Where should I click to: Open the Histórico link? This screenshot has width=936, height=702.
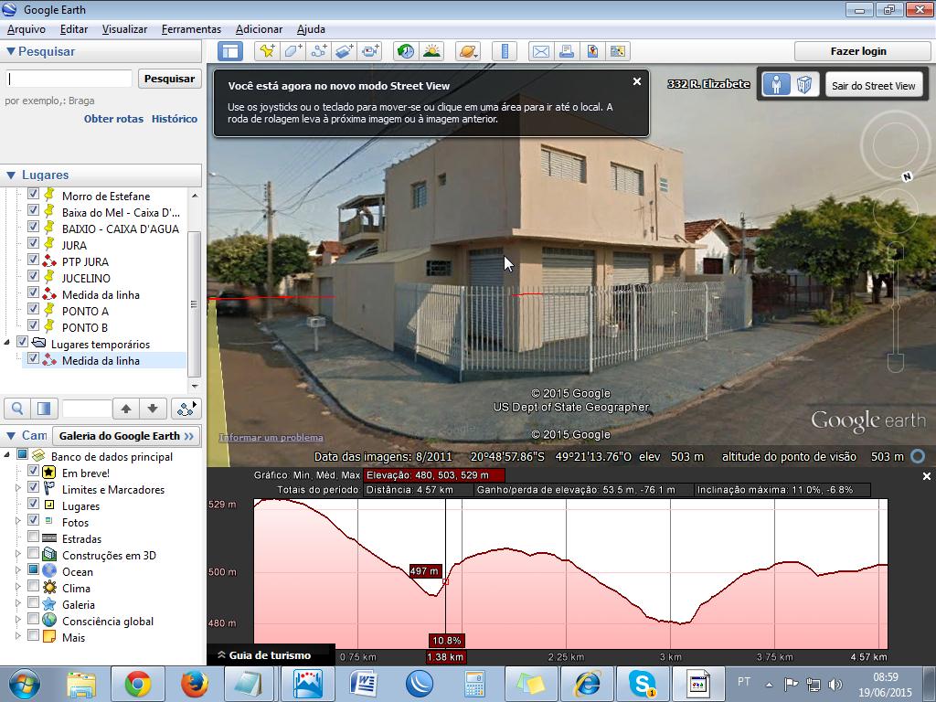click(x=175, y=119)
